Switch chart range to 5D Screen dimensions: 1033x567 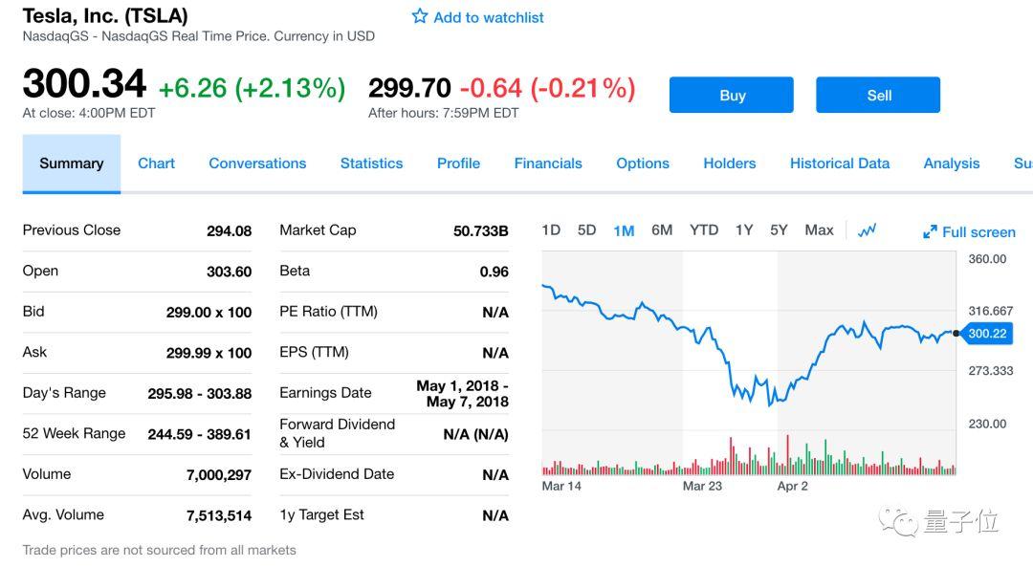pos(586,230)
